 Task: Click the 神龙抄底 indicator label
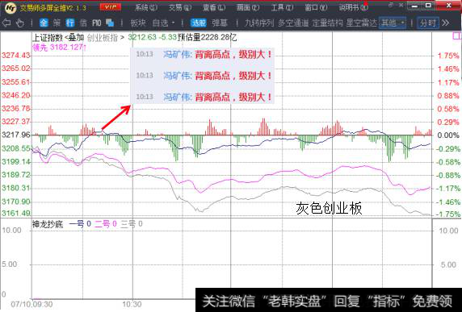point(48,224)
